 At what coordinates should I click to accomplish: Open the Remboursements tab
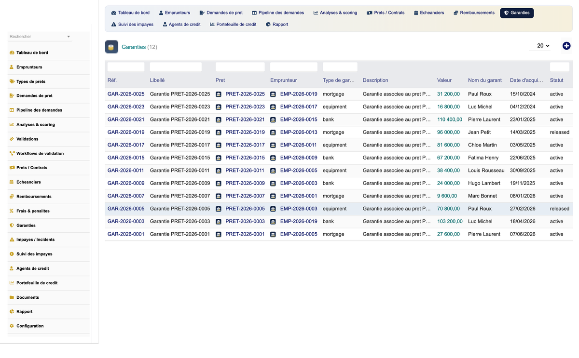tap(474, 13)
